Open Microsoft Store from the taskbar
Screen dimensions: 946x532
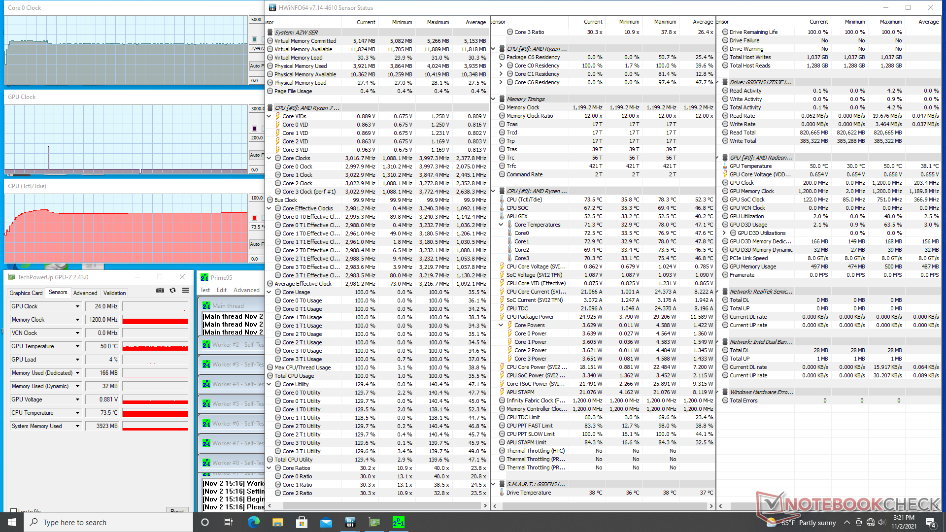pyautogui.click(x=302, y=522)
